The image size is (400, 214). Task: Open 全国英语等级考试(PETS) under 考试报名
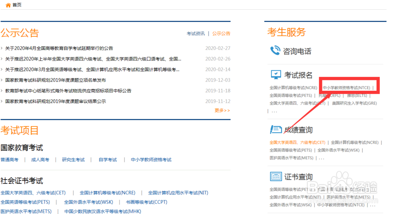(x=291, y=95)
